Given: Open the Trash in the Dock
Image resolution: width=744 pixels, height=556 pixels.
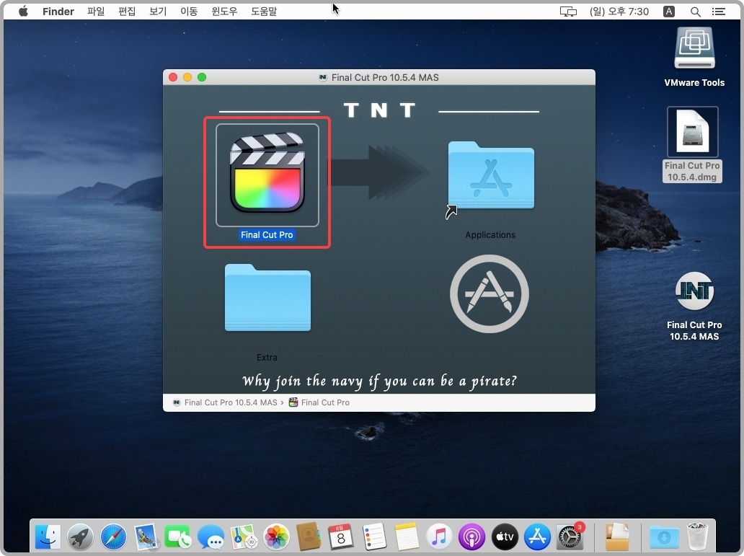Looking at the screenshot, I should pyautogui.click(x=698, y=537).
